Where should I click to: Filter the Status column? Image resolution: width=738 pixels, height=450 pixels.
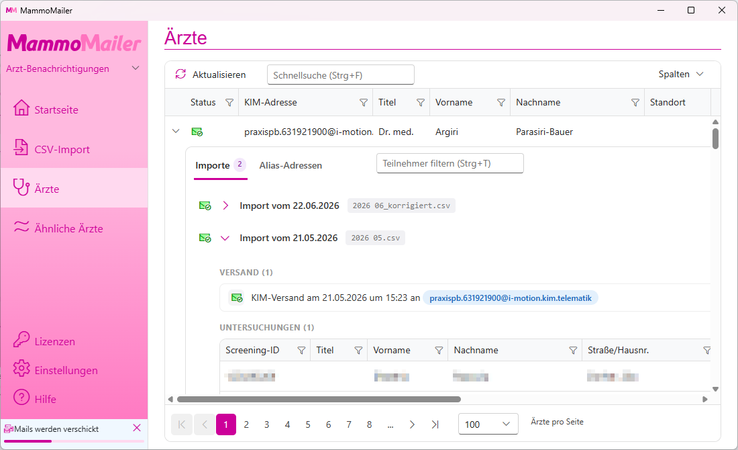pos(229,102)
